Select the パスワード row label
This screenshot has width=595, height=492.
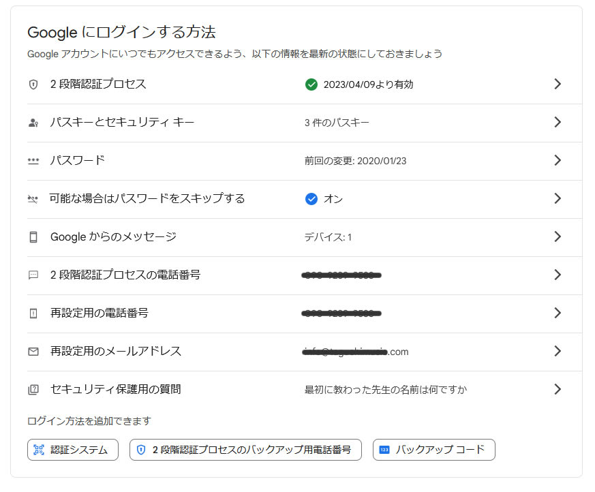[78, 160]
